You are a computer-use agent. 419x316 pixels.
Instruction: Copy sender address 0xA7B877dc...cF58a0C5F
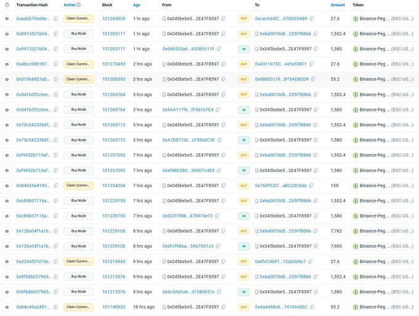click(x=219, y=140)
